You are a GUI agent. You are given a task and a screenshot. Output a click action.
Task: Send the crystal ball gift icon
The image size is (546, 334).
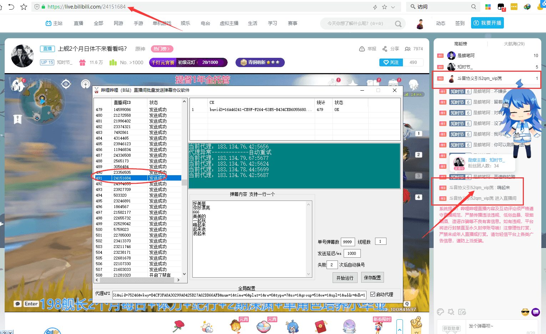point(349,326)
